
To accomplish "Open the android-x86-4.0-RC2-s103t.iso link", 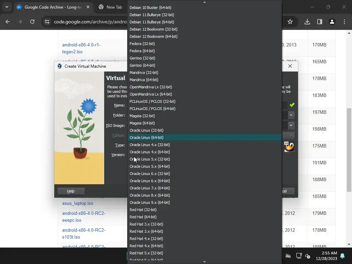I will click(84, 233).
